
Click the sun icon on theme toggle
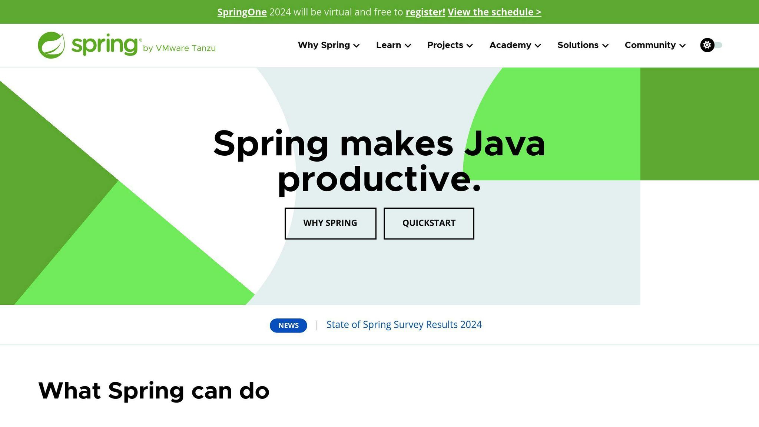pyautogui.click(x=707, y=45)
